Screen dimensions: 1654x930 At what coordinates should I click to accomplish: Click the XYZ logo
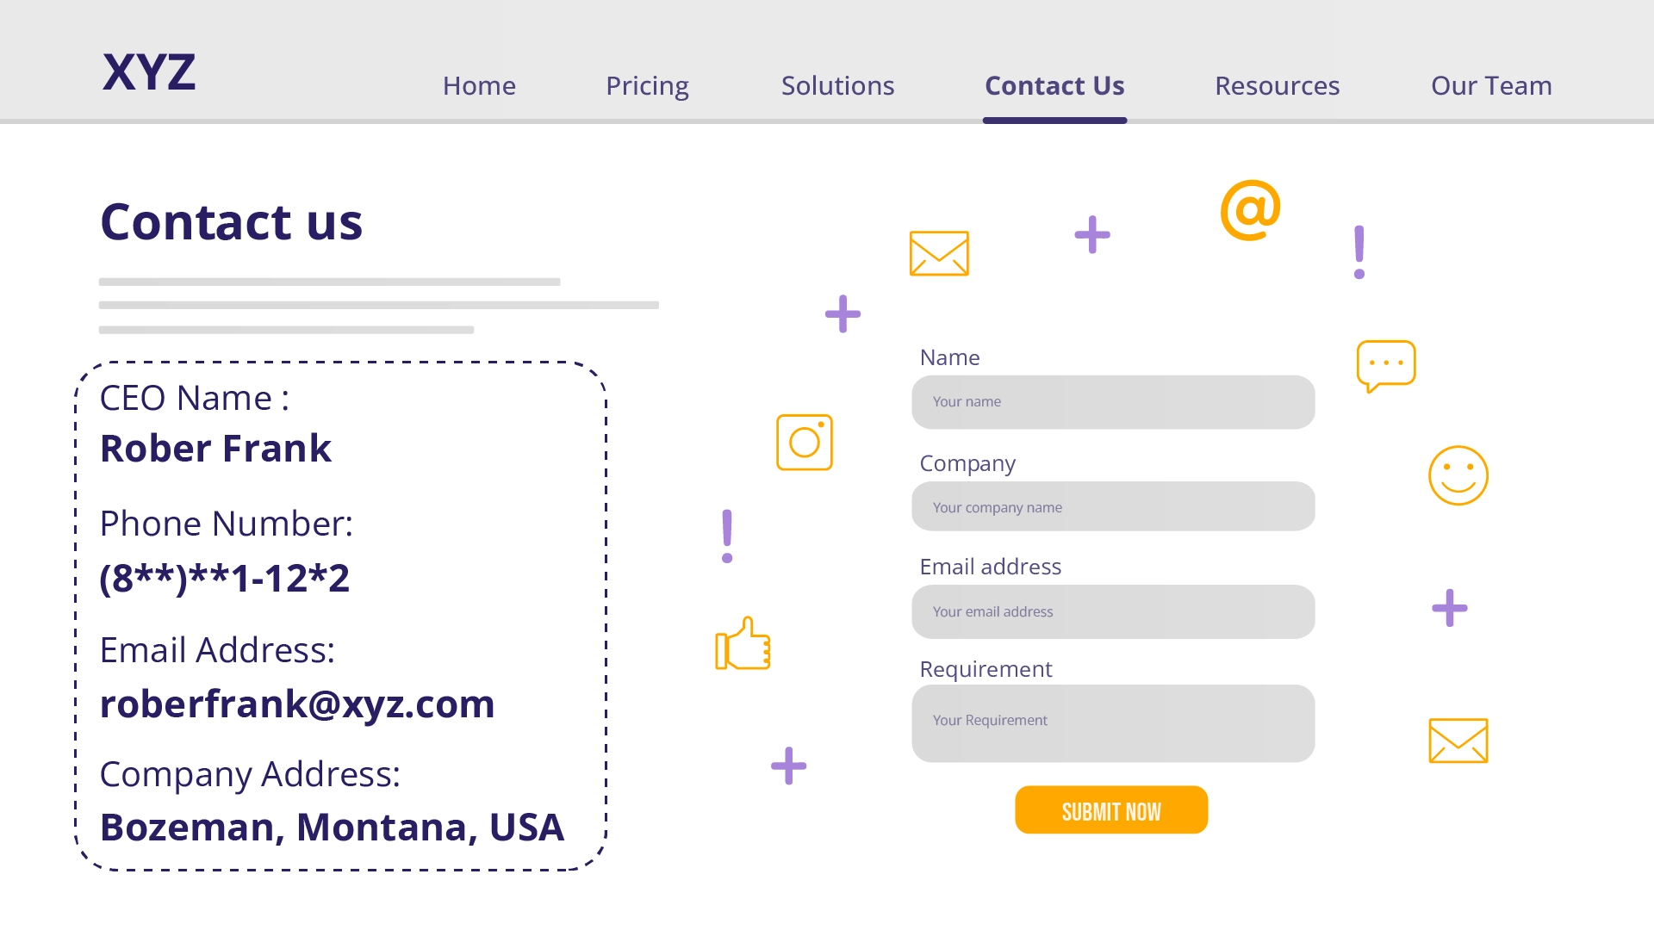tap(149, 72)
